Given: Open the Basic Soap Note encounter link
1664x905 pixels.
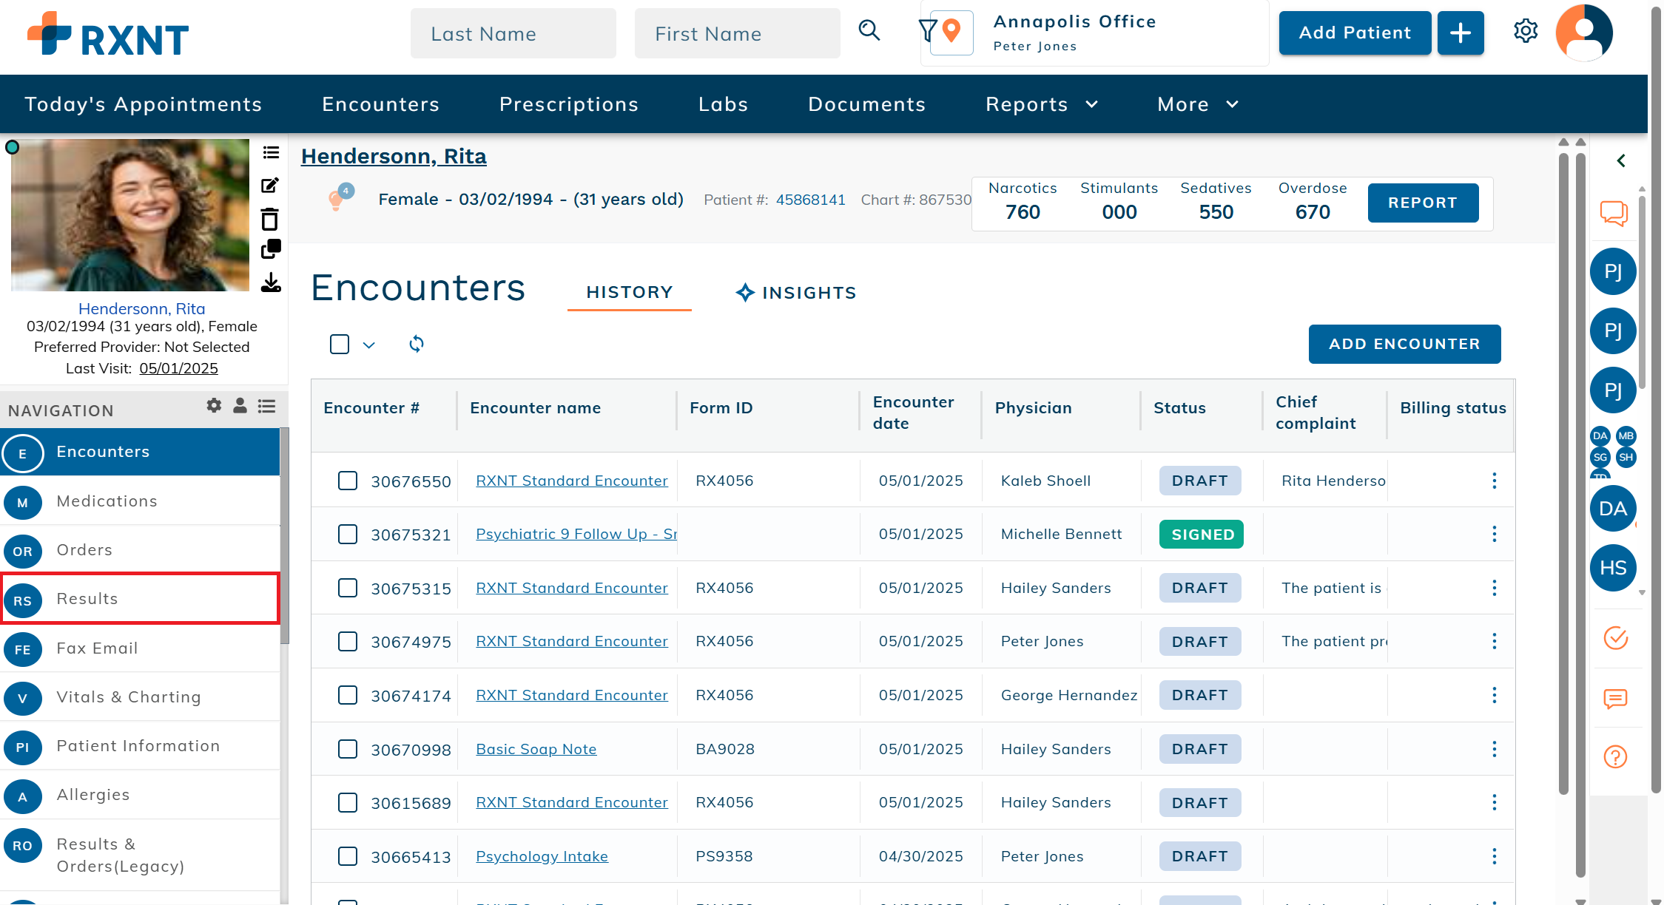Looking at the screenshot, I should (x=536, y=749).
